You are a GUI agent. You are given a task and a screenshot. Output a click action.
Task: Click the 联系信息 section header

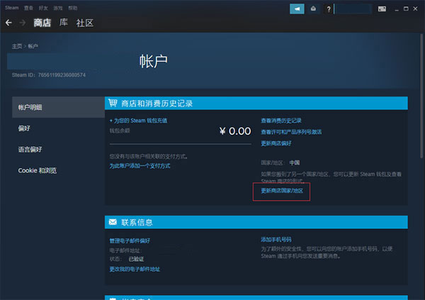click(x=256, y=222)
